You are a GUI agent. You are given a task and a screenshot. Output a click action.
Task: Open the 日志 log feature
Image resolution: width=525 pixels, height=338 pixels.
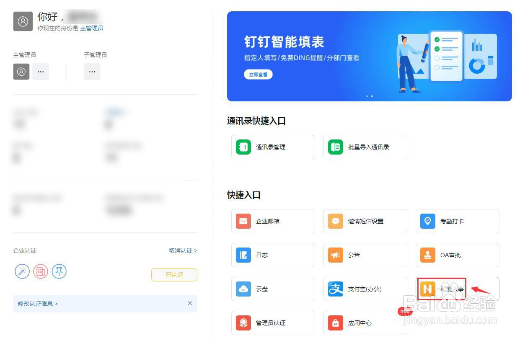(x=273, y=255)
